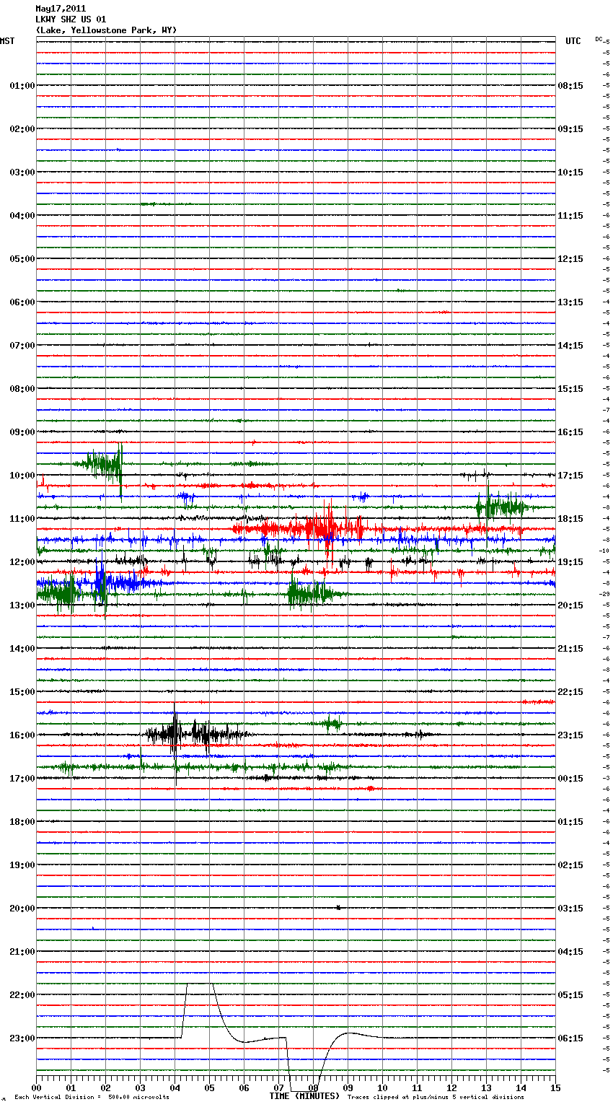
Task: Select the 07:00 MST time label
Action: click(22, 346)
